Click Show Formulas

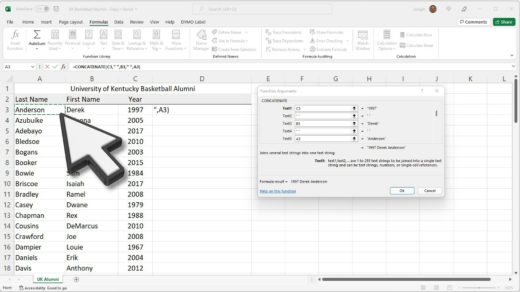tap(327, 32)
